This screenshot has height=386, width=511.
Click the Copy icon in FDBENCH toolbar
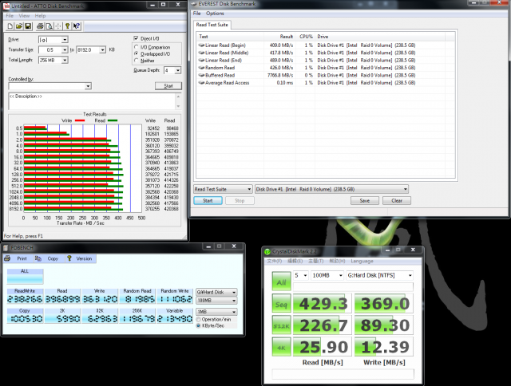click(x=38, y=258)
